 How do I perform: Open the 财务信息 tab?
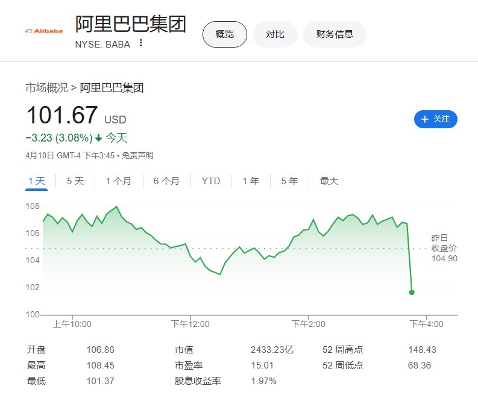335,34
